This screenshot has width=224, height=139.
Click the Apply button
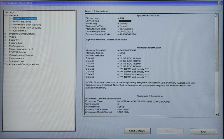click(170, 131)
